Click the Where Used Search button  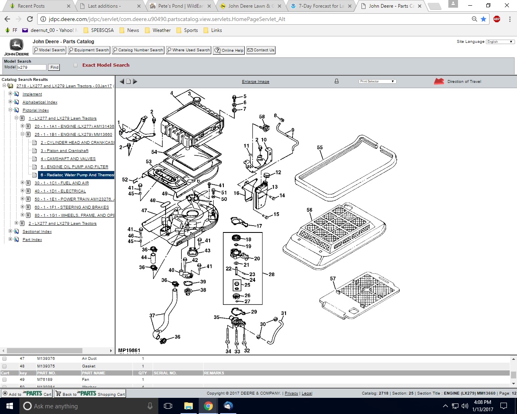point(189,50)
